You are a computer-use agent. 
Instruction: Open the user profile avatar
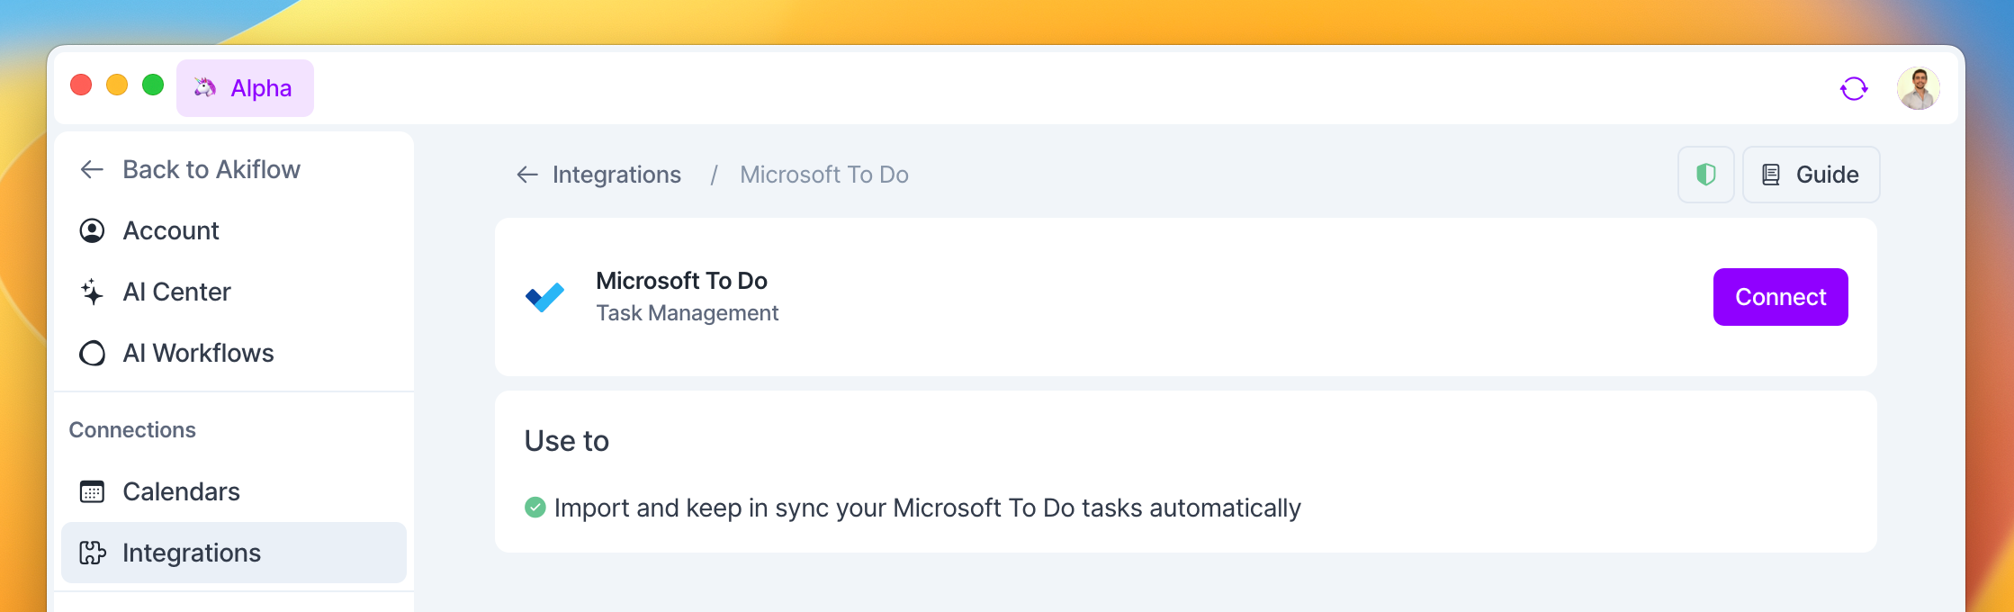(1919, 88)
